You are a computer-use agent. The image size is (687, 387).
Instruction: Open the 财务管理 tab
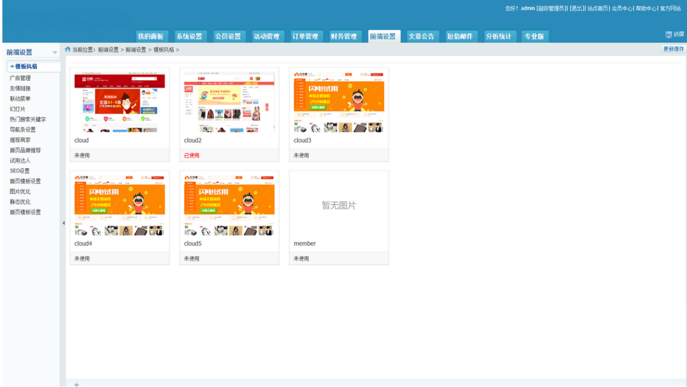(341, 36)
